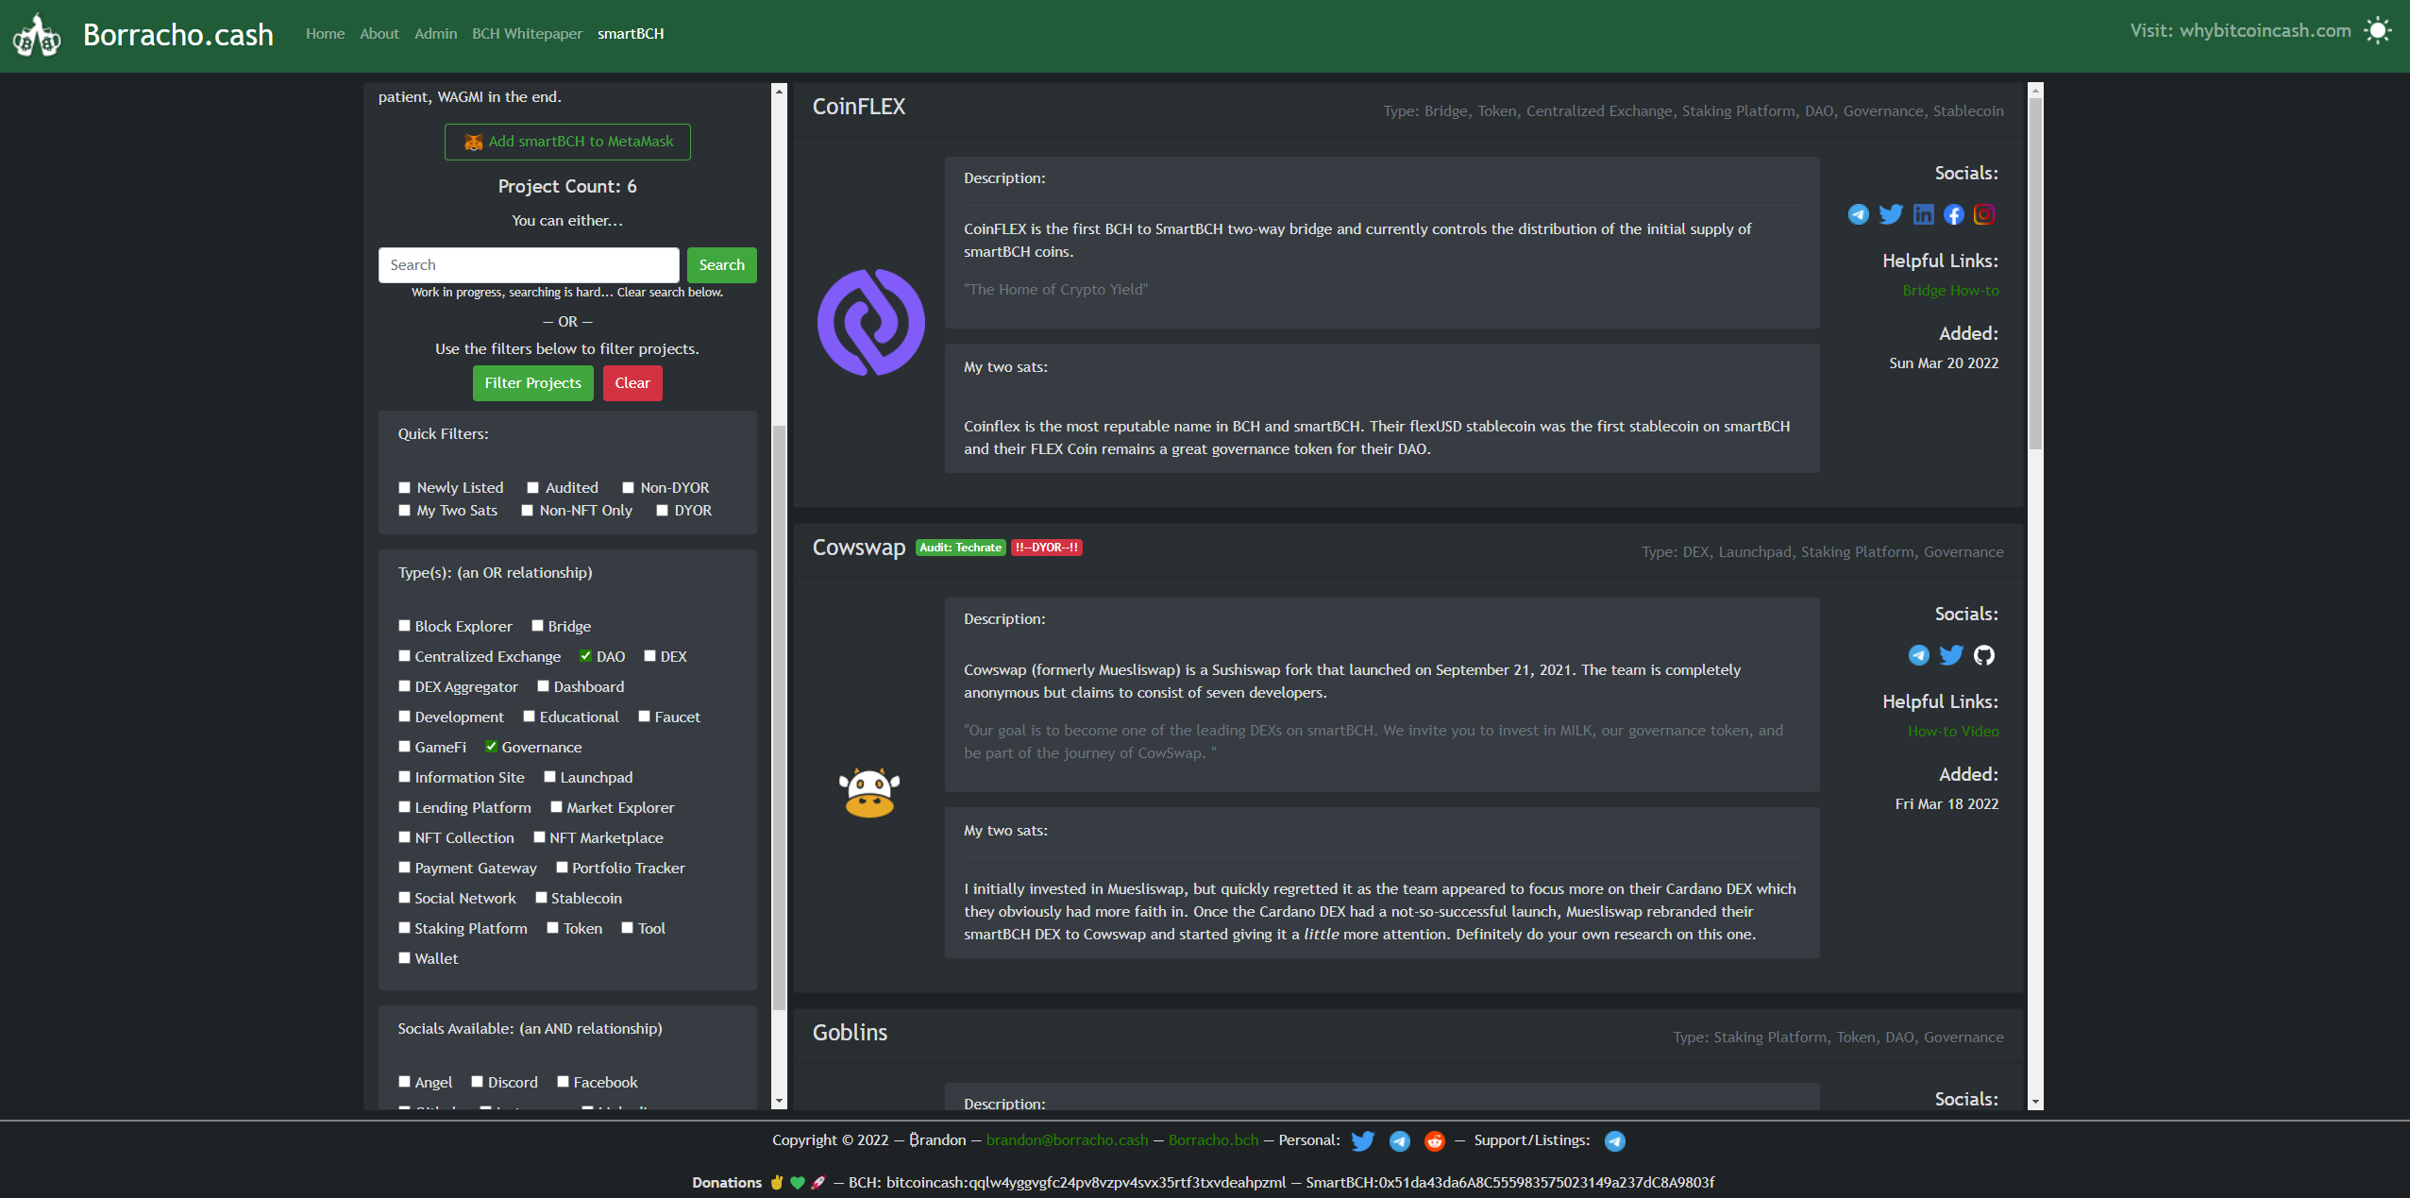Select the smartBCH nav item
This screenshot has width=2410, height=1198.
631,34
